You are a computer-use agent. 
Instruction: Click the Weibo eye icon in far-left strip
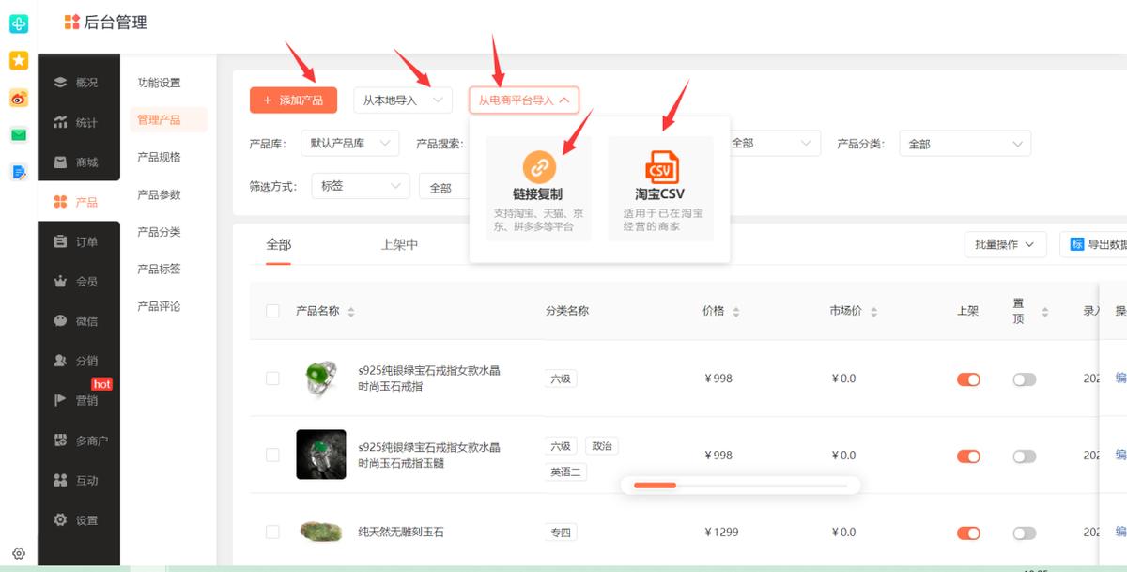[18, 98]
